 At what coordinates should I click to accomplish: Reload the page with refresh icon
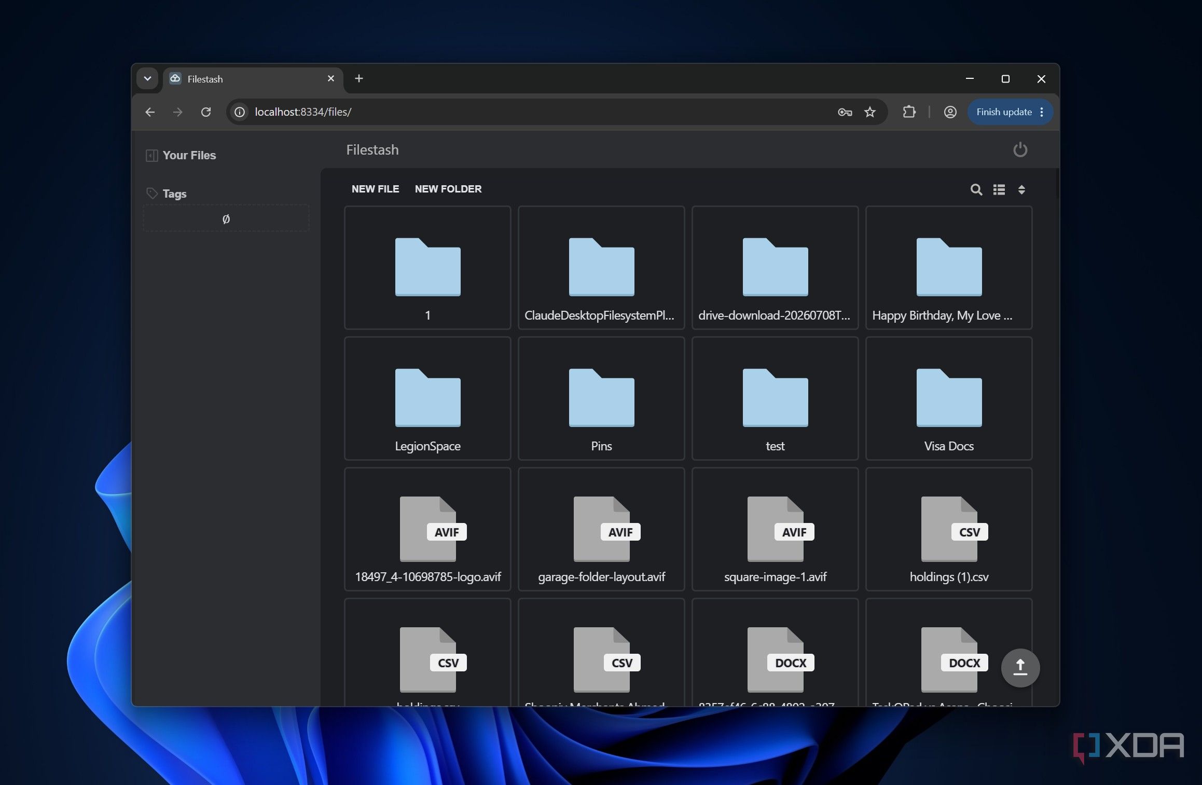coord(206,112)
